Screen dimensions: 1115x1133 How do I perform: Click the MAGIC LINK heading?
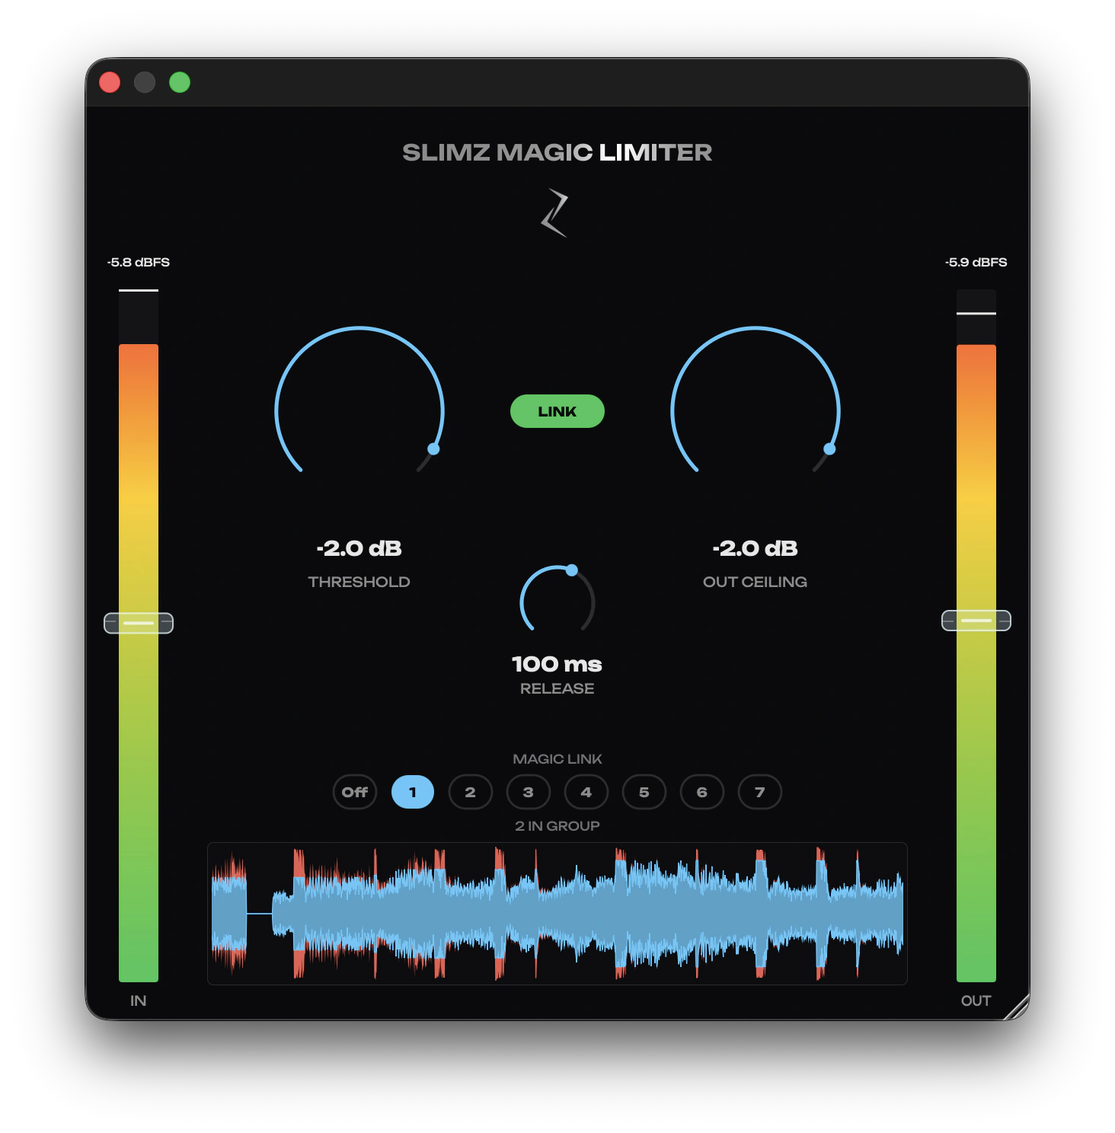coord(557,759)
